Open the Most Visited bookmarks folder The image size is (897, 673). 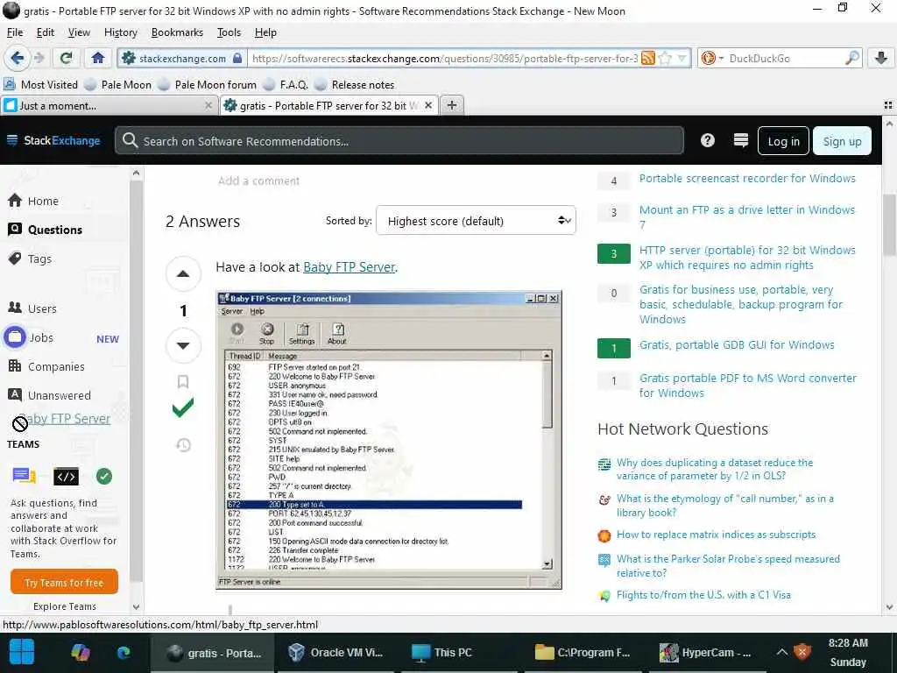click(40, 85)
